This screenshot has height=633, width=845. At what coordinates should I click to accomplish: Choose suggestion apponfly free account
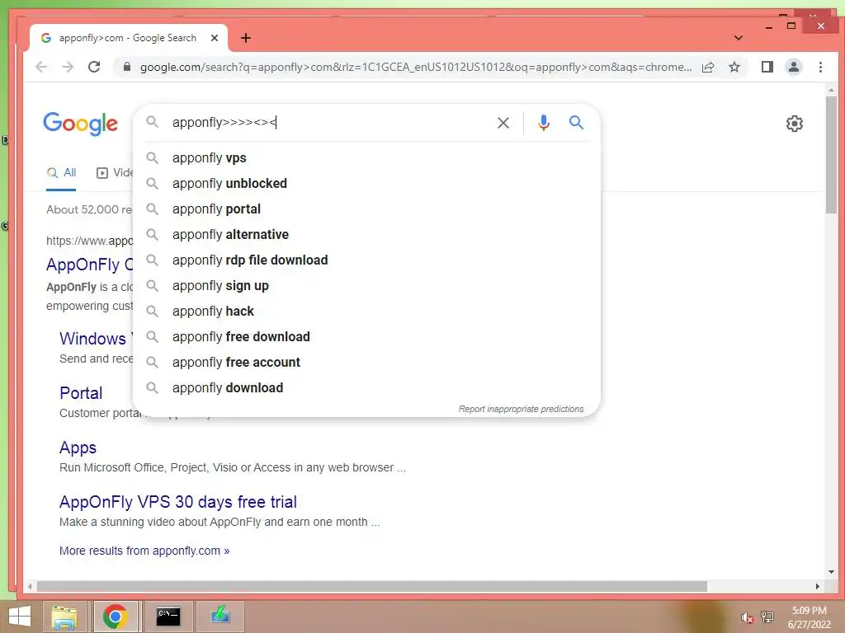pyautogui.click(x=366, y=363)
